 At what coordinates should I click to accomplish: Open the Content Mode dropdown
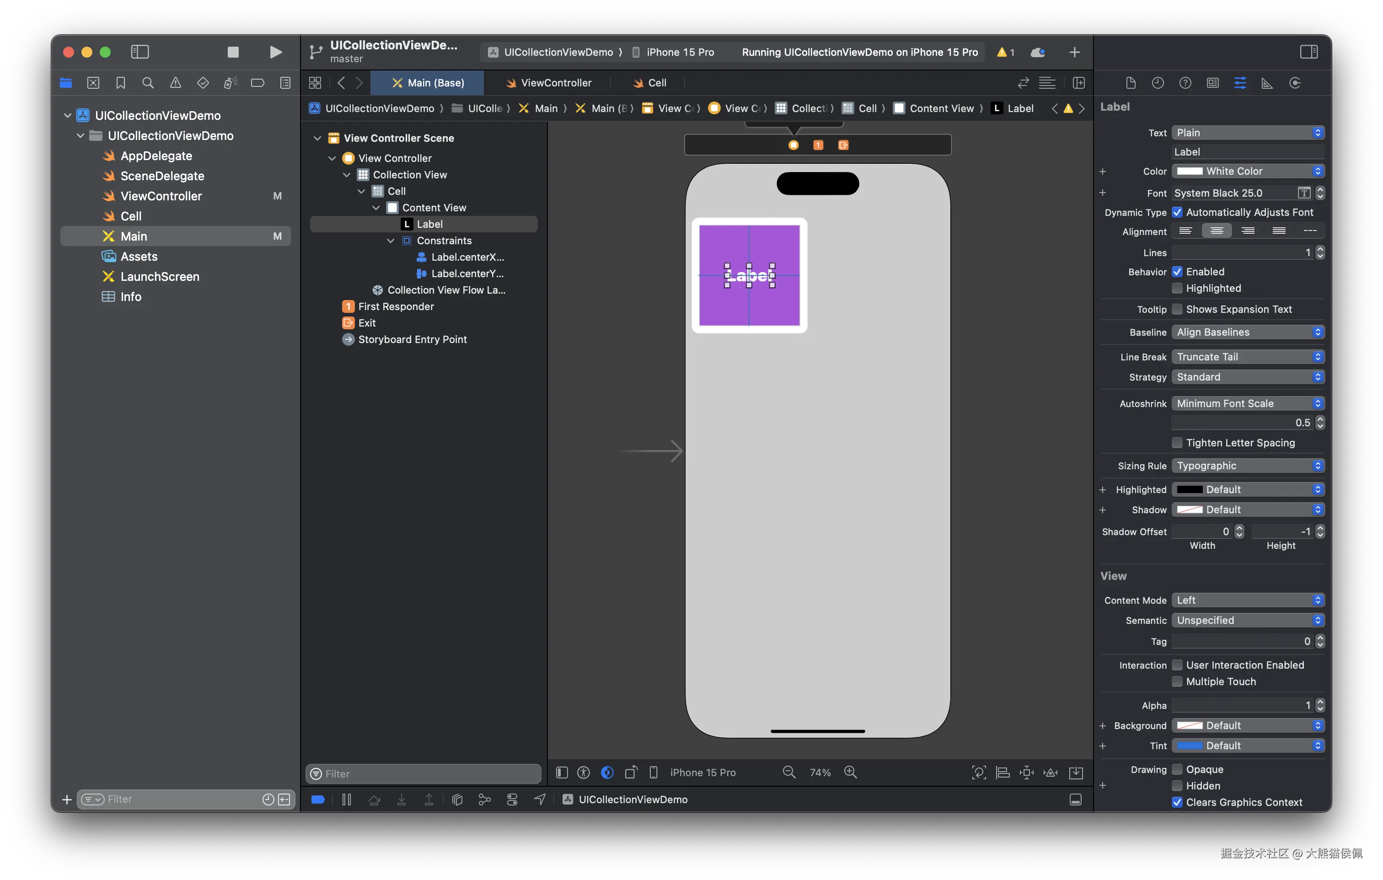1248,600
